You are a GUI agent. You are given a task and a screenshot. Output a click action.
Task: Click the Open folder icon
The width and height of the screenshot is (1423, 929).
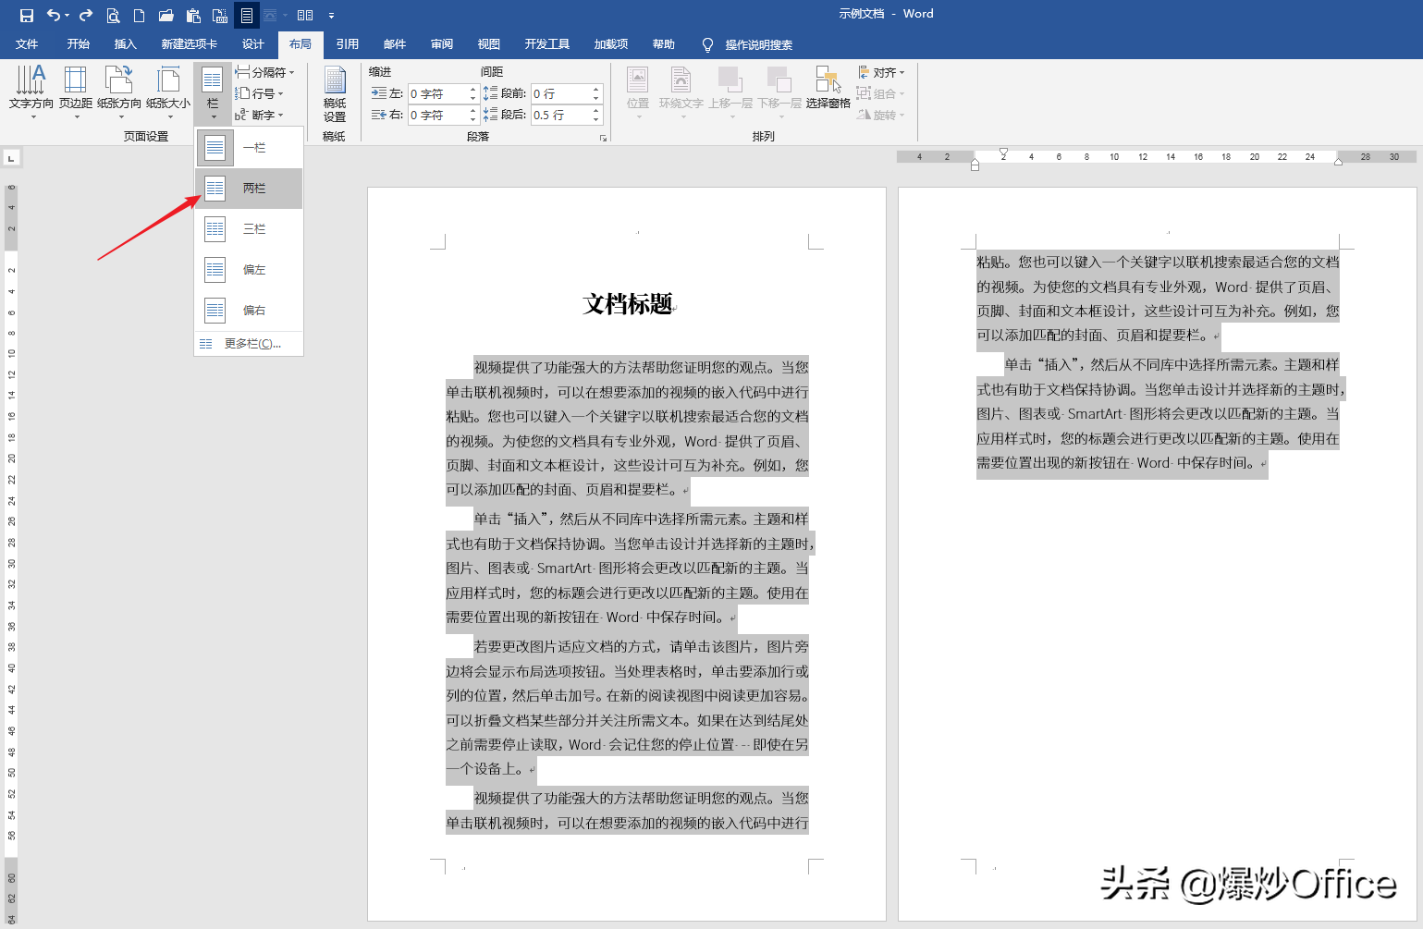[x=166, y=15]
